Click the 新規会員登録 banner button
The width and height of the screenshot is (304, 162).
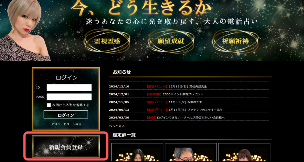pos(66,147)
